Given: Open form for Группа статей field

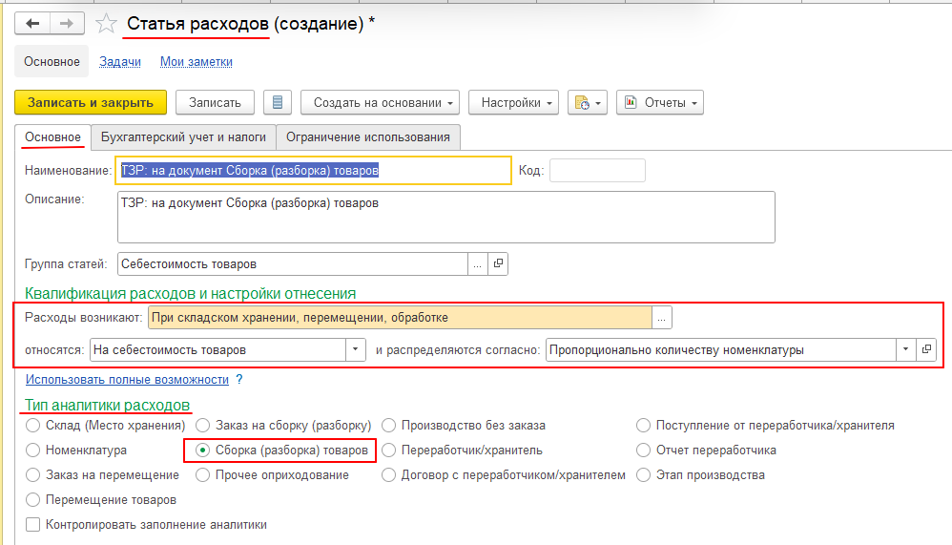Looking at the screenshot, I should pos(498,263).
